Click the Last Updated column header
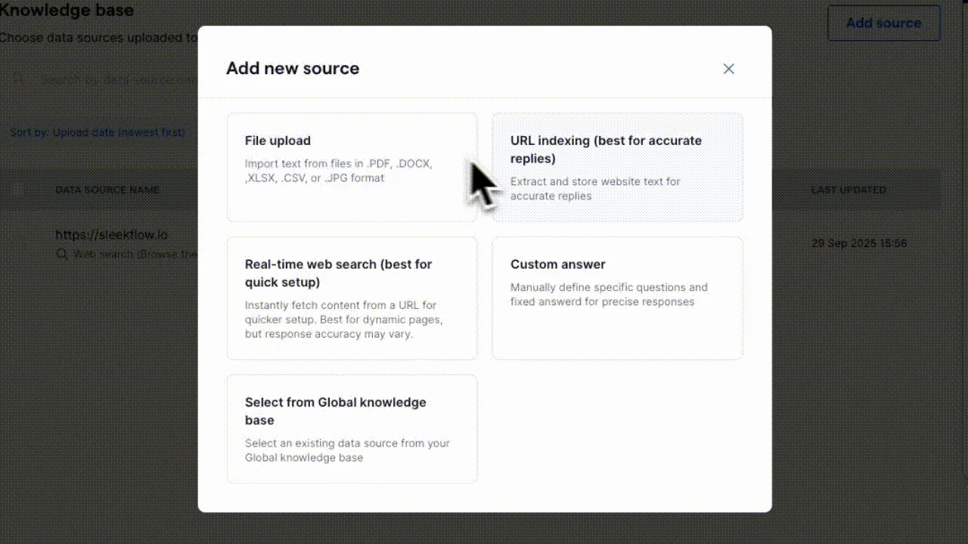Screen dimensions: 968x544 (849, 190)
